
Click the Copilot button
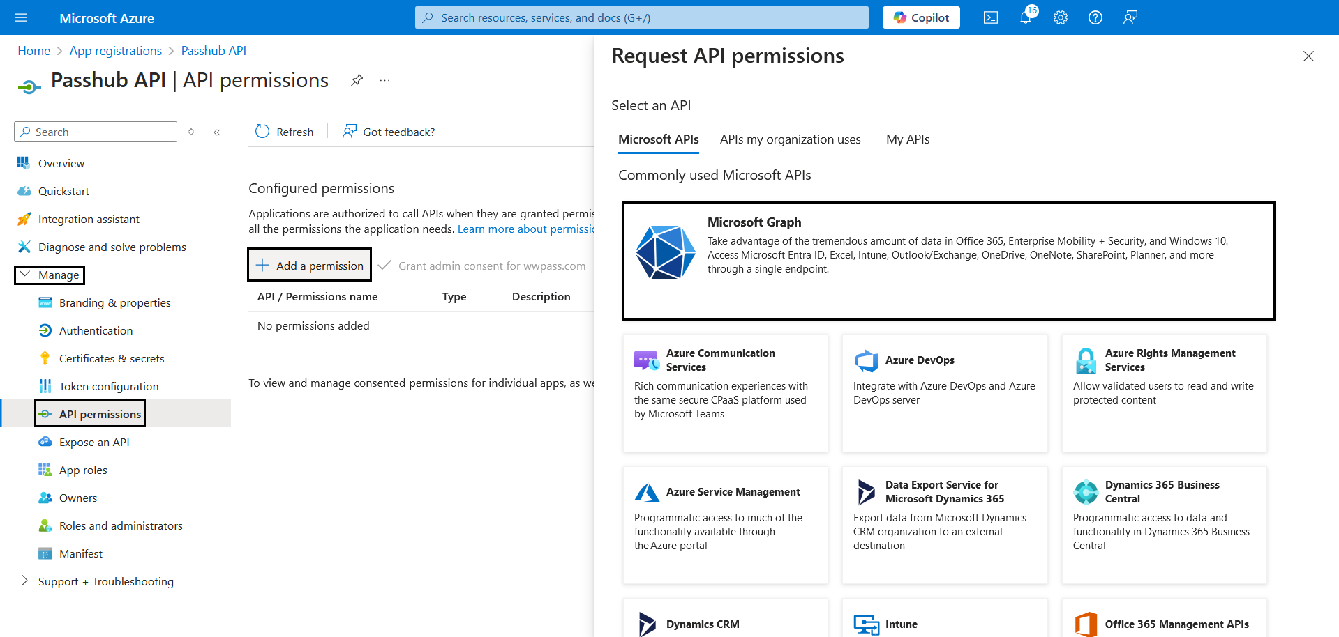pyautogui.click(x=921, y=17)
